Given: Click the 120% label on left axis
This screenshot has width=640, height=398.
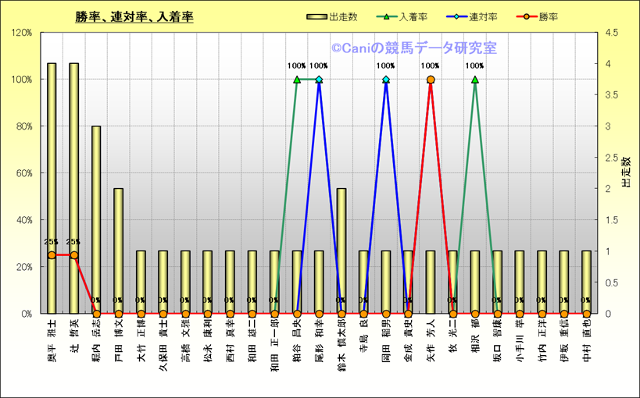Looking at the screenshot, I should [x=21, y=33].
